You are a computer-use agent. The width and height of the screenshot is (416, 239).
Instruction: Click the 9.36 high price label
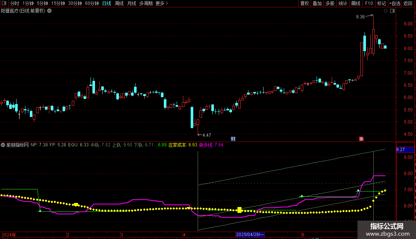coord(360,17)
